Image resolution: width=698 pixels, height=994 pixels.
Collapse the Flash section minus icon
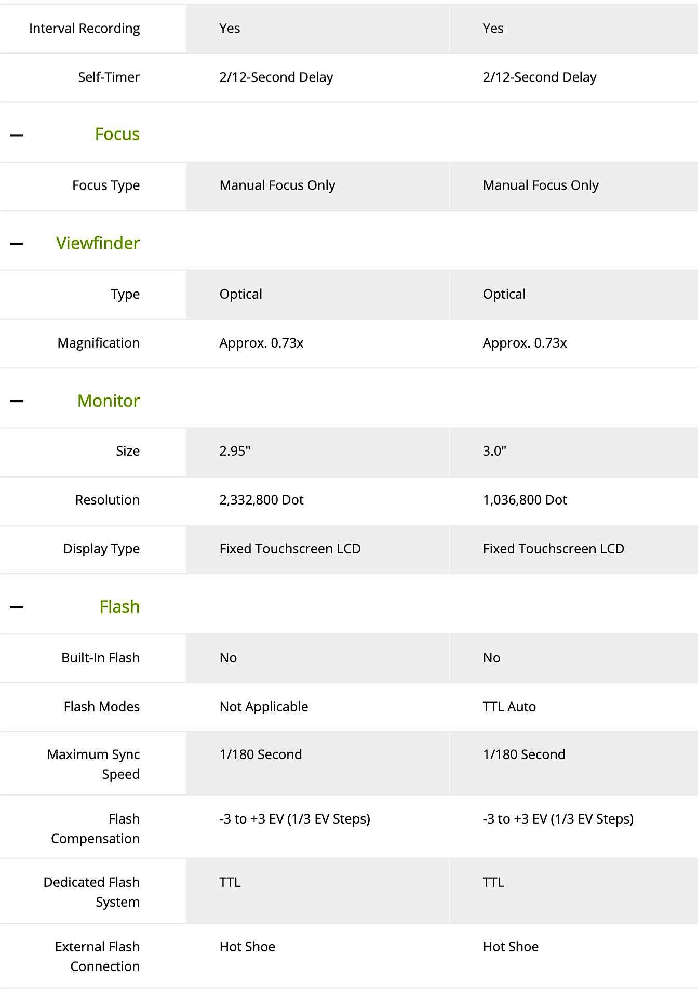point(17,607)
